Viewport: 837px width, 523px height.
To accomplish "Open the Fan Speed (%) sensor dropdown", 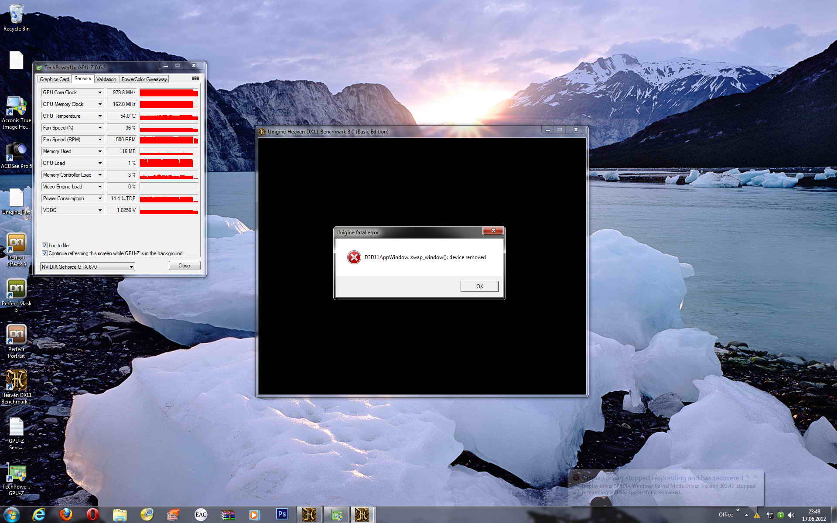I will point(100,128).
